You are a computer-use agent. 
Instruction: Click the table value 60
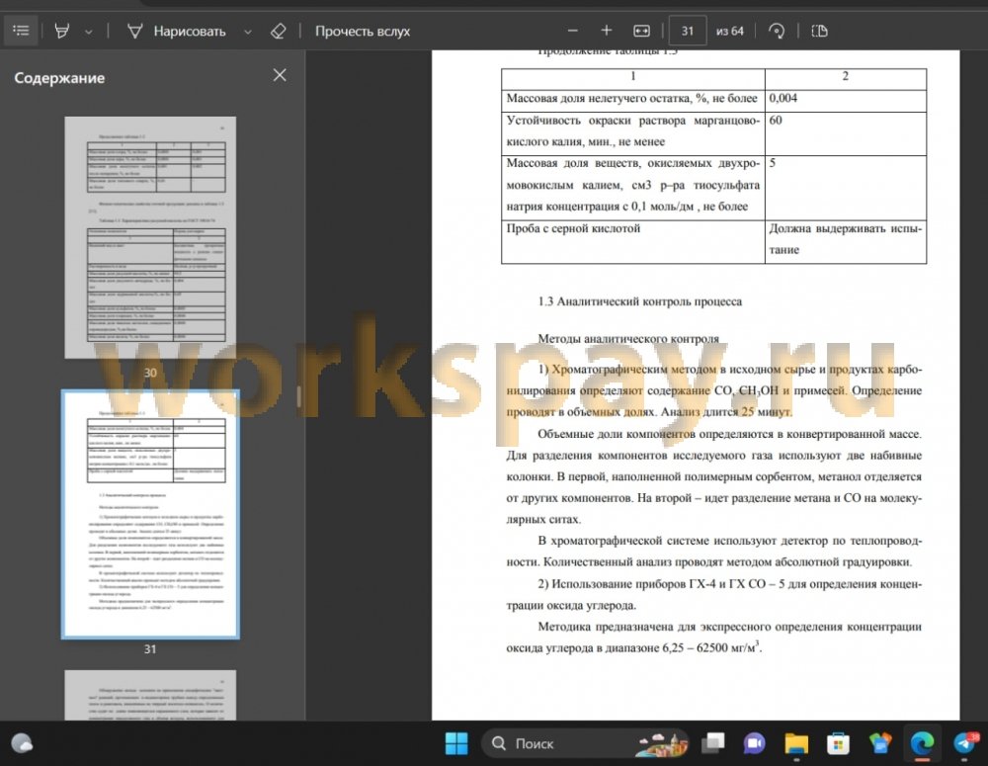(776, 120)
